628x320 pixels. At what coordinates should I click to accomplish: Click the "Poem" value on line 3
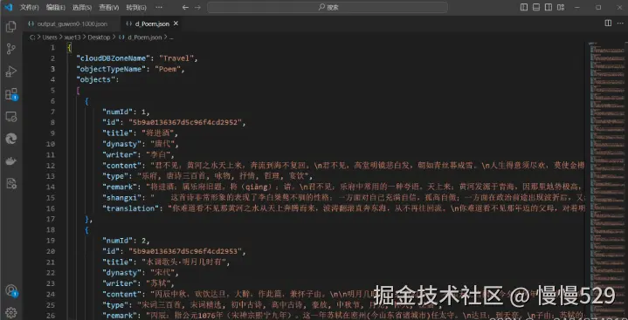[x=168, y=69]
